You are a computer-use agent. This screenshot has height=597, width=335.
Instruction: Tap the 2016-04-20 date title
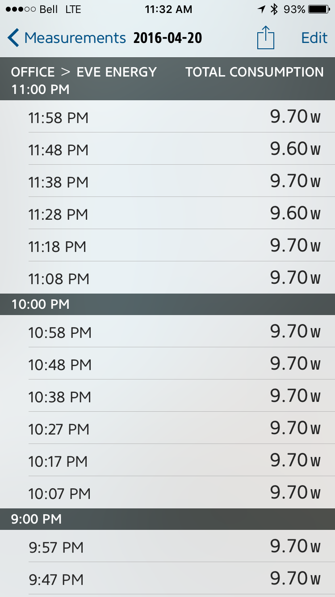click(x=167, y=38)
